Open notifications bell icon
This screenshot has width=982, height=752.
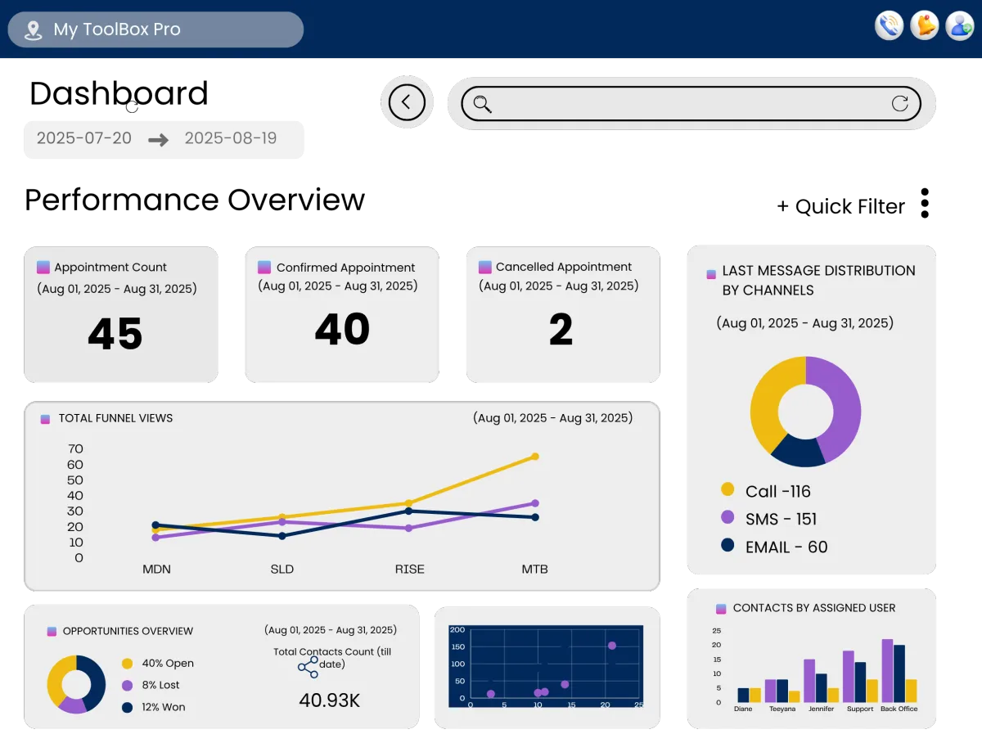(925, 25)
